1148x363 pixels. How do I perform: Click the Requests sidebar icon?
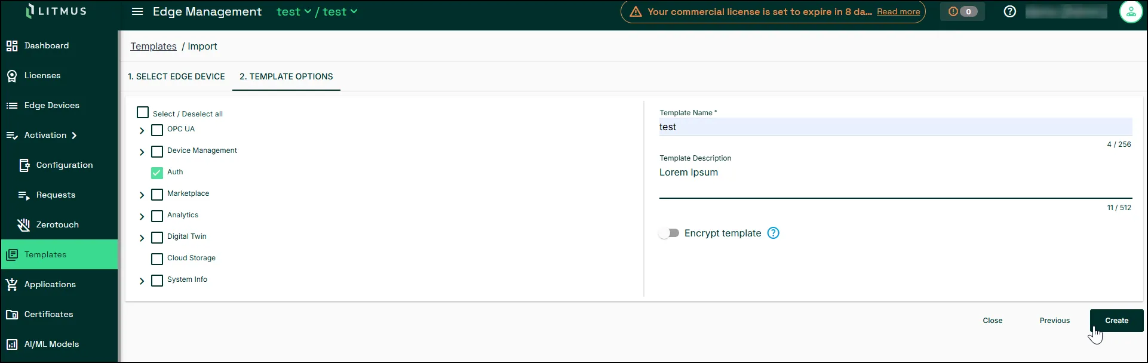point(24,195)
